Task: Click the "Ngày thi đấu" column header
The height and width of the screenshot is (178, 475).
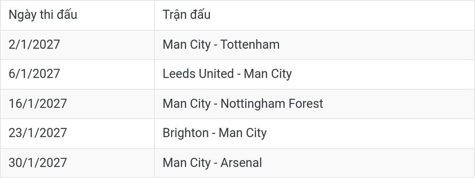Action: 43,15
